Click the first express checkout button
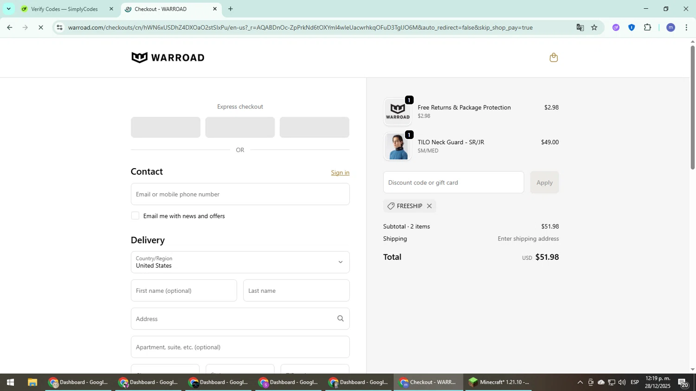Image resolution: width=696 pixels, height=391 pixels. click(x=166, y=127)
